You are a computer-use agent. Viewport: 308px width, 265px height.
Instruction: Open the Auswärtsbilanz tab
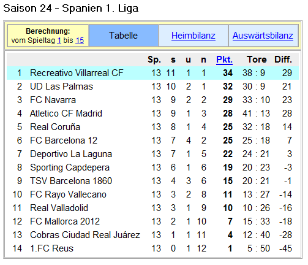coord(263,36)
